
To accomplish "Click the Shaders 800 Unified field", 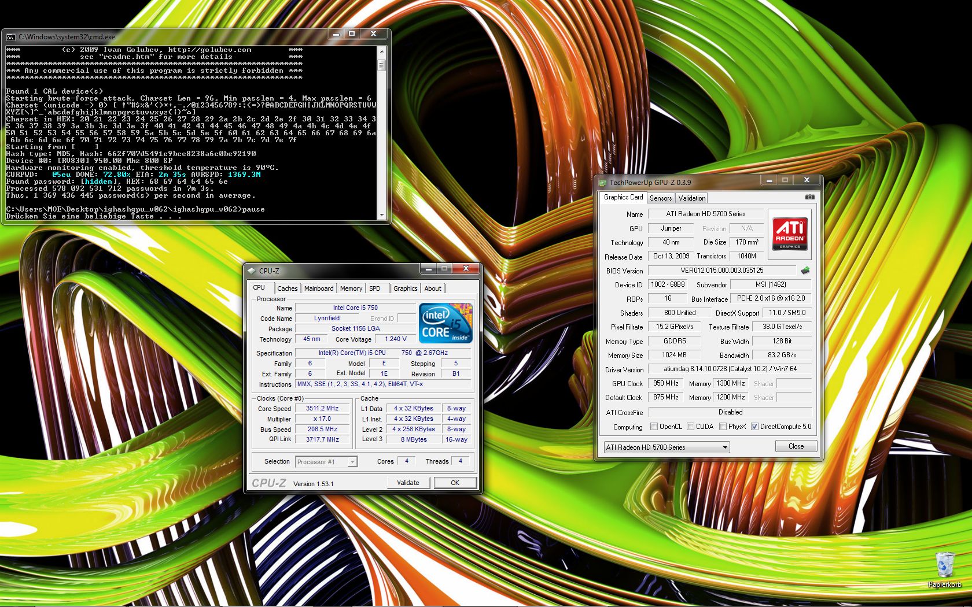I will (680, 313).
